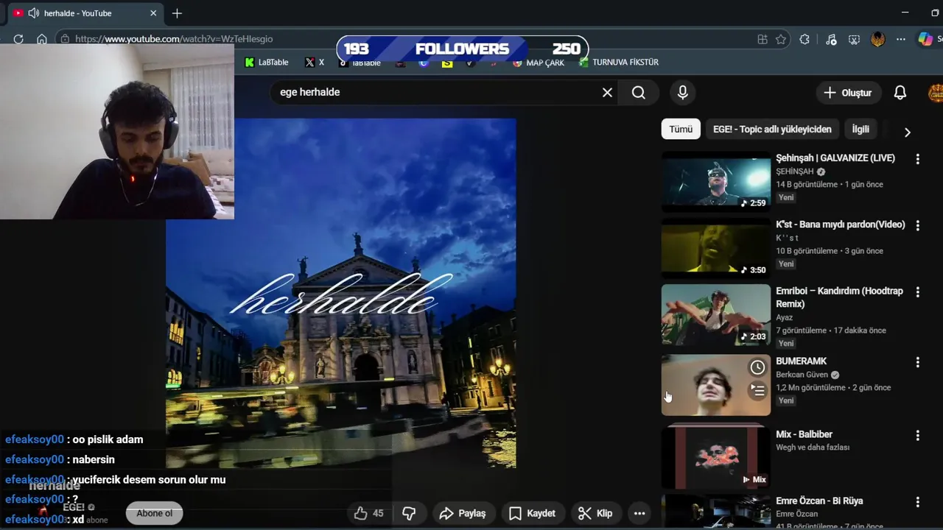Mute the herhalde - YouTube tab audio
The width and height of the screenshot is (943, 530).
point(33,13)
